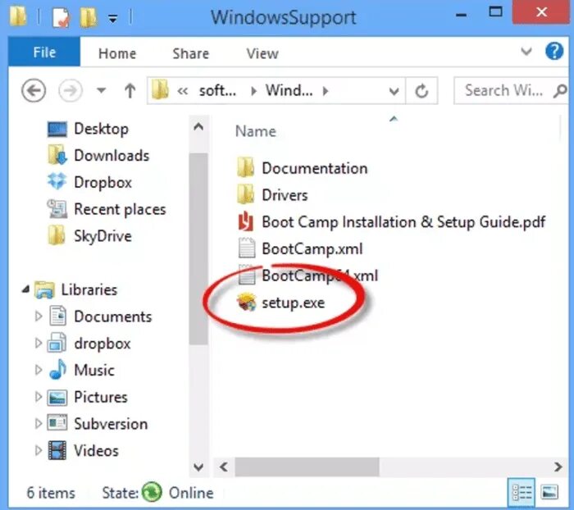Open the View ribbon tab
Image resolution: width=574 pixels, height=510 pixels.
(x=262, y=53)
